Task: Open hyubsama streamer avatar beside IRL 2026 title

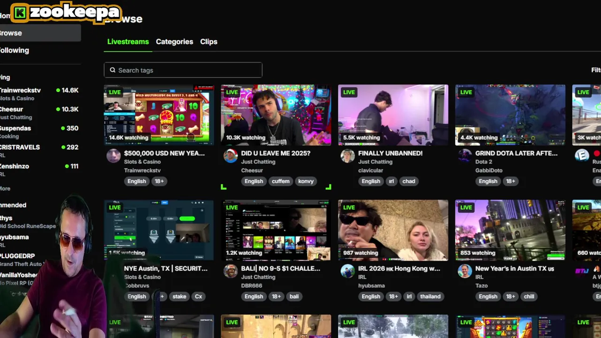Action: pos(347,271)
